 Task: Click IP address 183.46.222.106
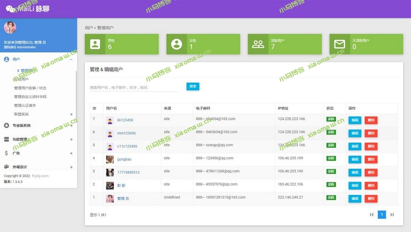click(x=290, y=184)
